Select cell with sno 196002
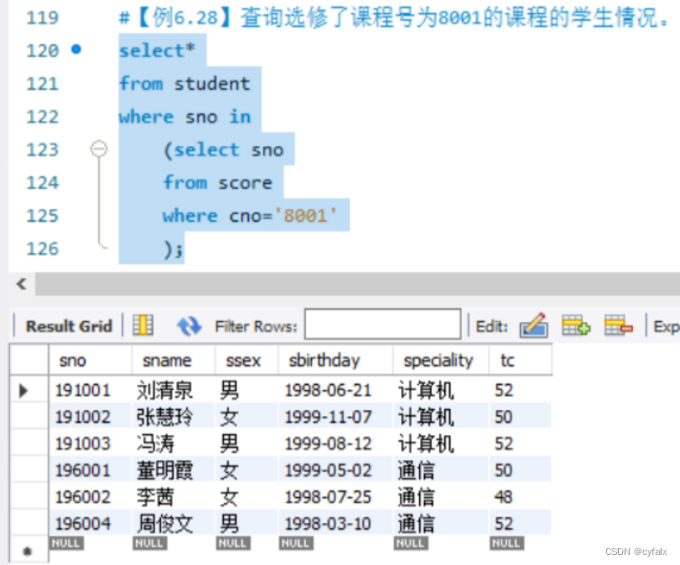The height and width of the screenshot is (565, 680). (90, 497)
